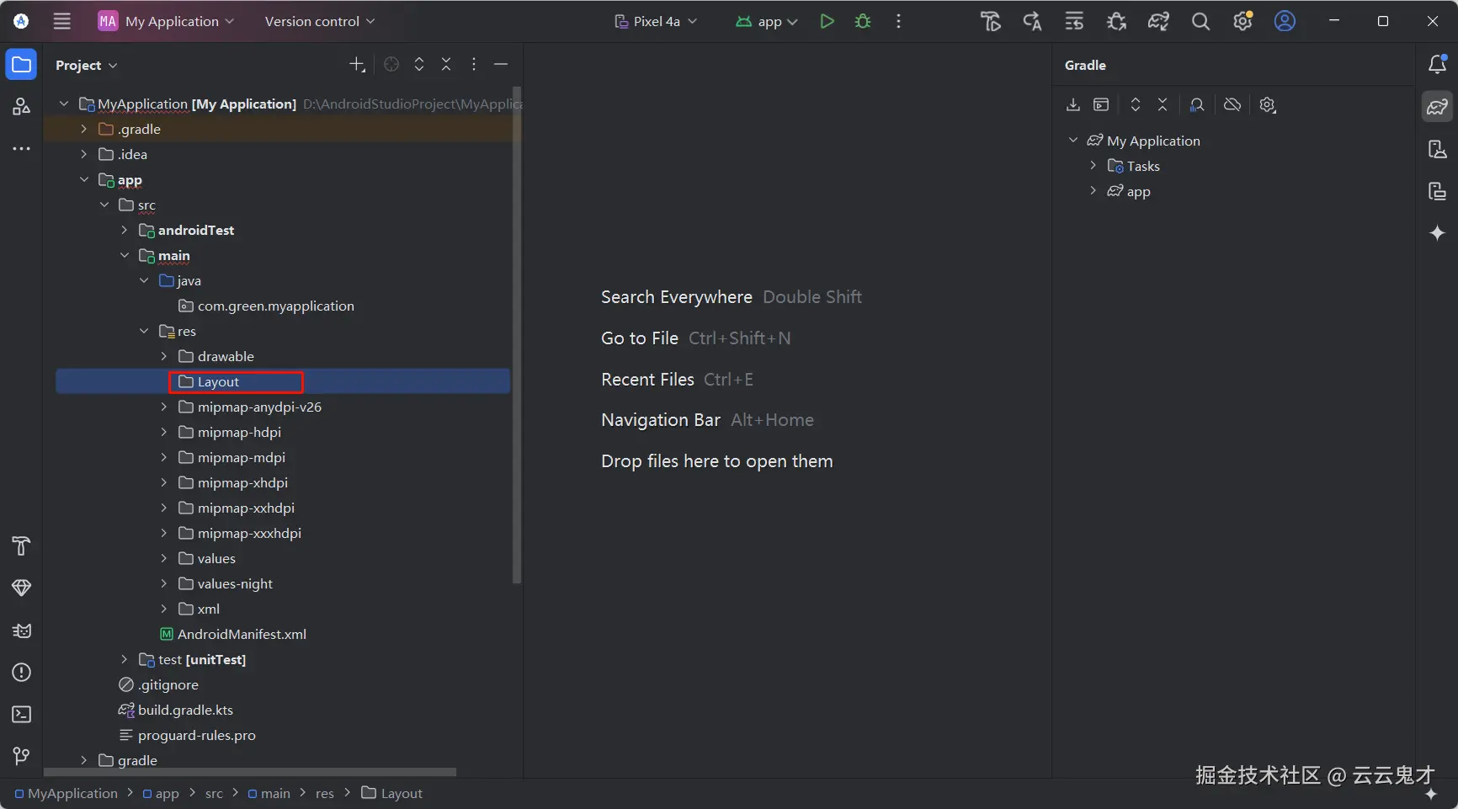Open the Logcat cat icon
The width and height of the screenshot is (1458, 809).
21,631
